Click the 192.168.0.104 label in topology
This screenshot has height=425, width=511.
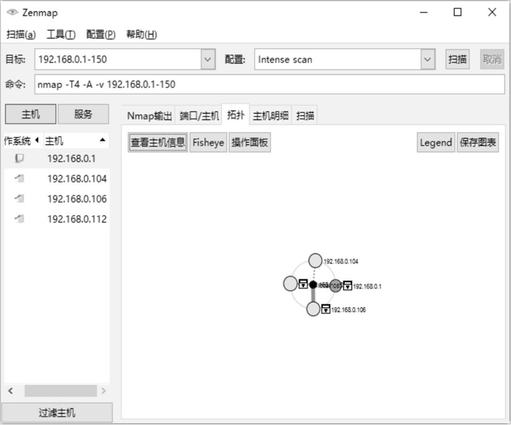click(x=341, y=261)
